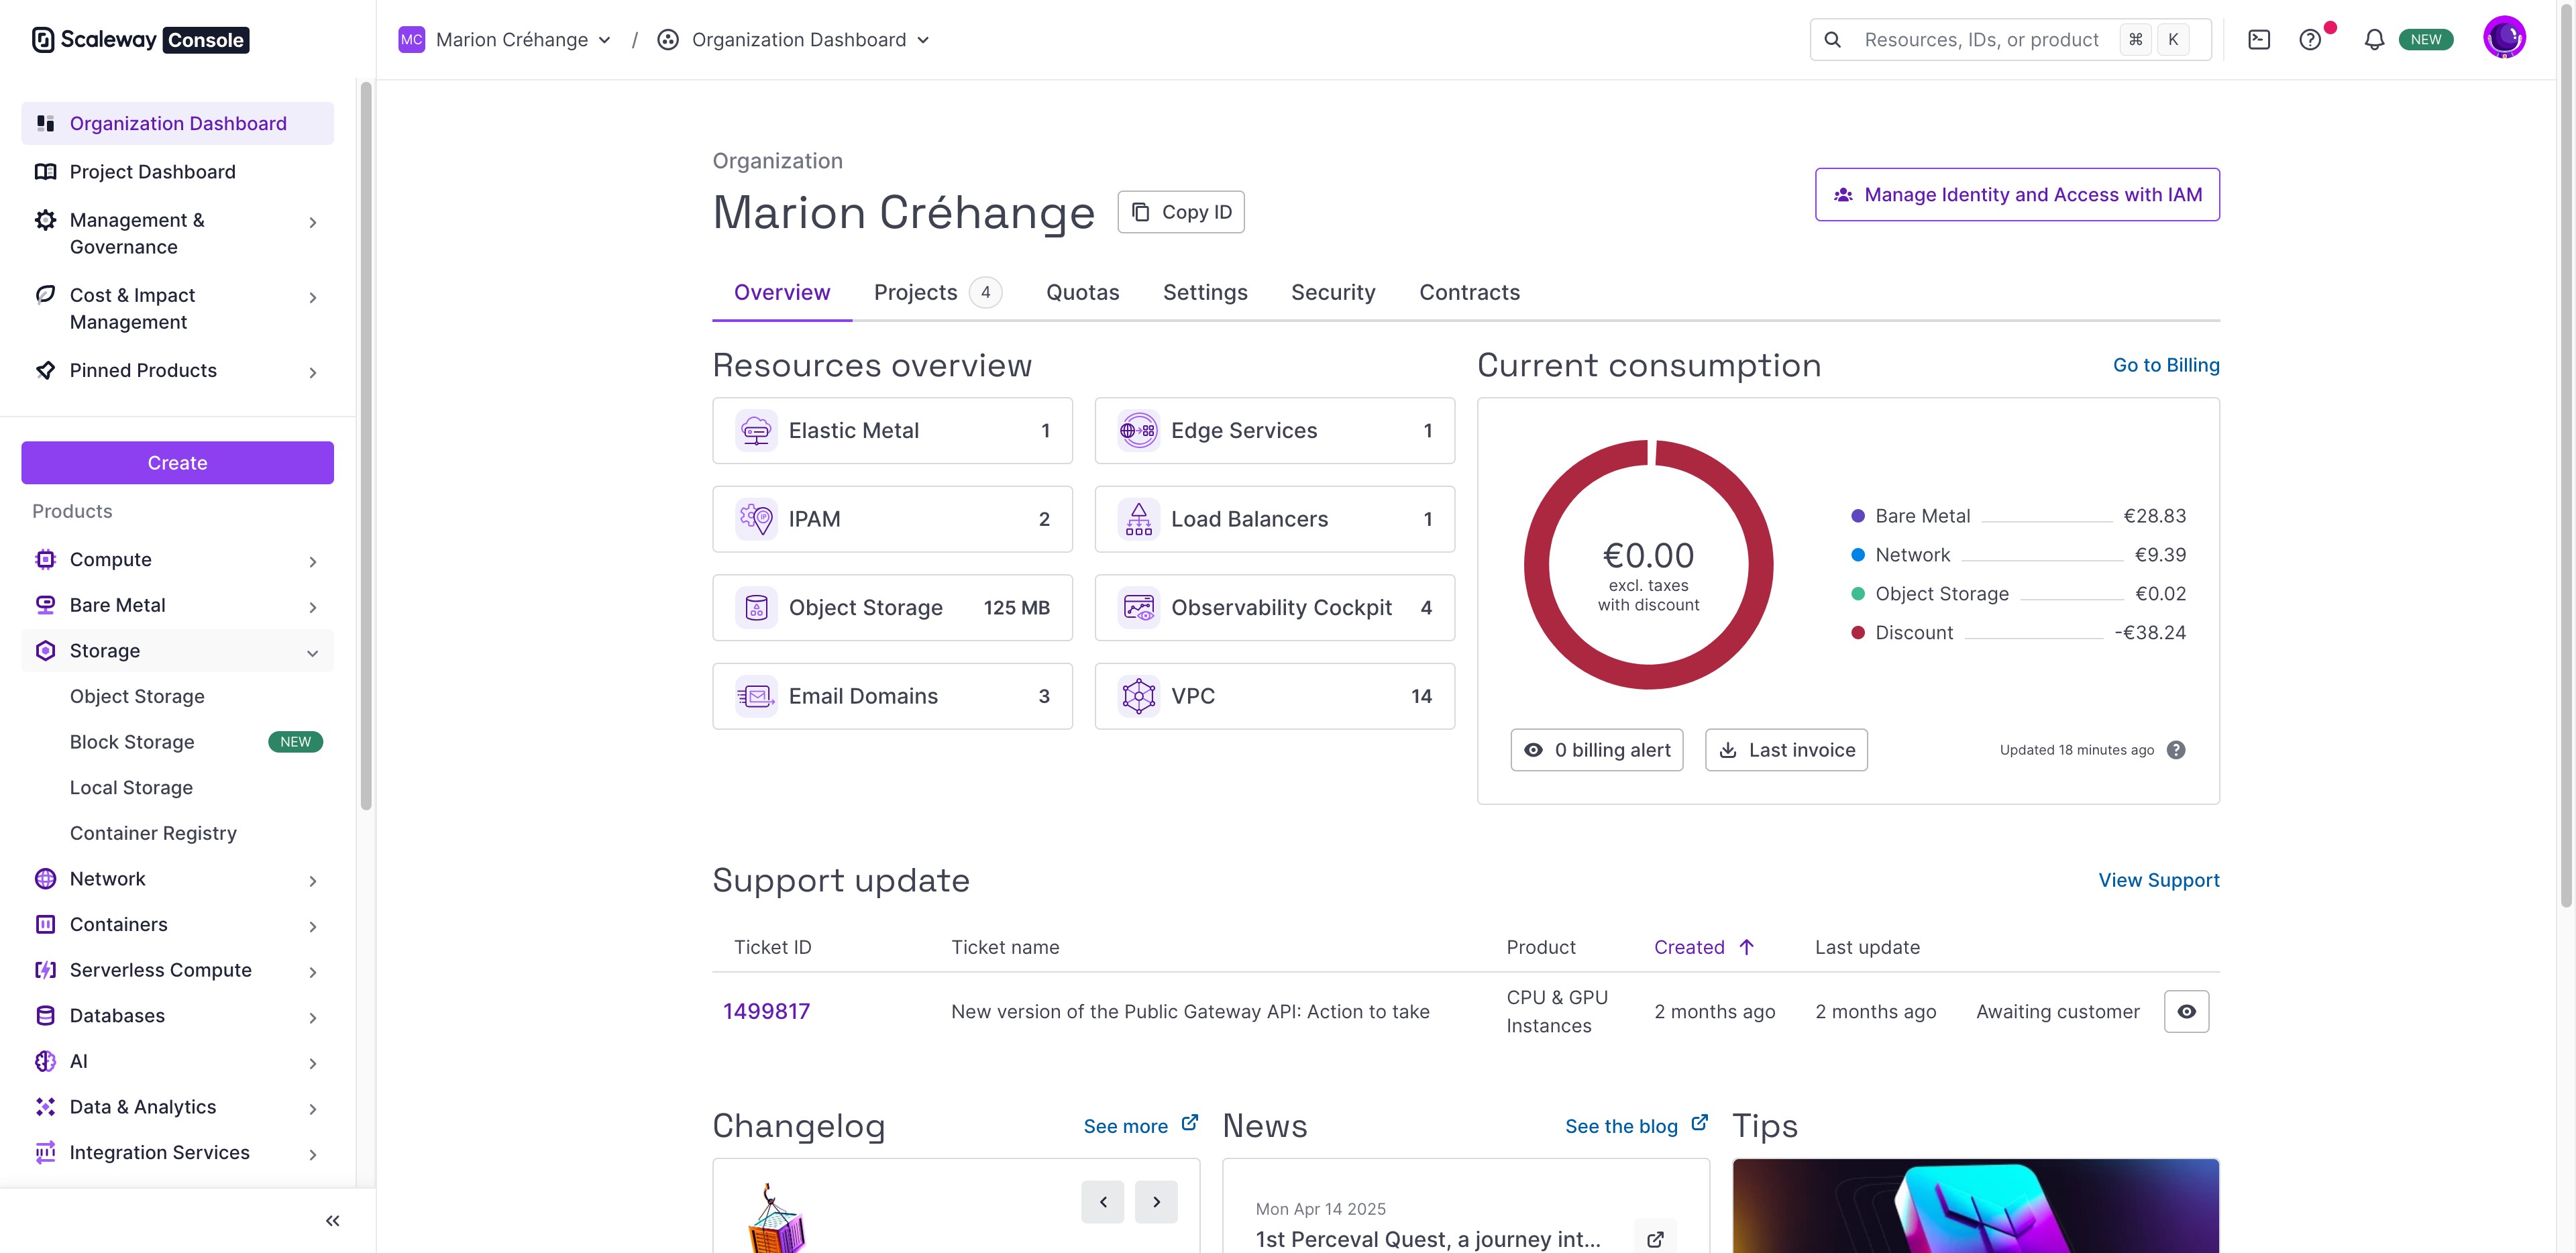Click the Databases sidebar icon

click(x=45, y=1016)
